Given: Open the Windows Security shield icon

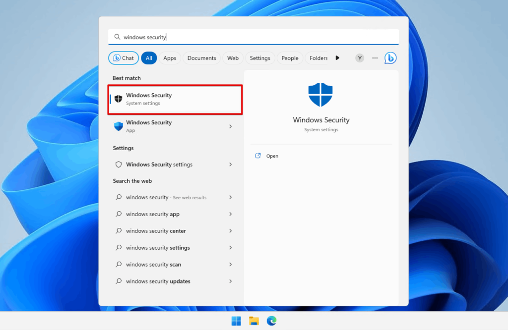Looking at the screenshot, I should coord(118,98).
